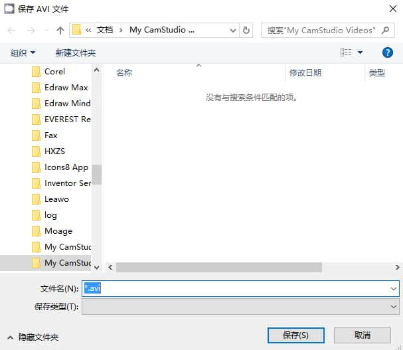This screenshot has width=403, height=350.
Task: Click the forward navigation arrow
Action: point(31,31)
